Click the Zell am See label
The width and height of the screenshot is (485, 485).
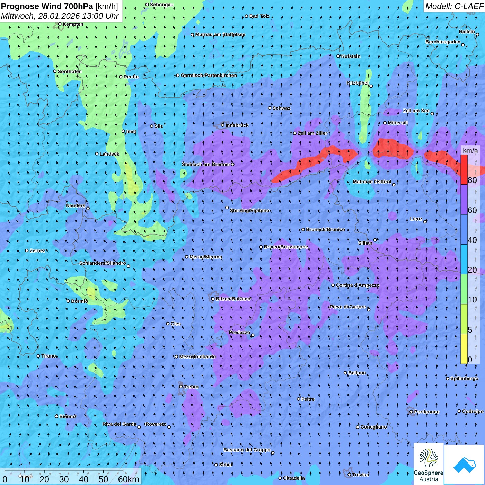coord(416,111)
